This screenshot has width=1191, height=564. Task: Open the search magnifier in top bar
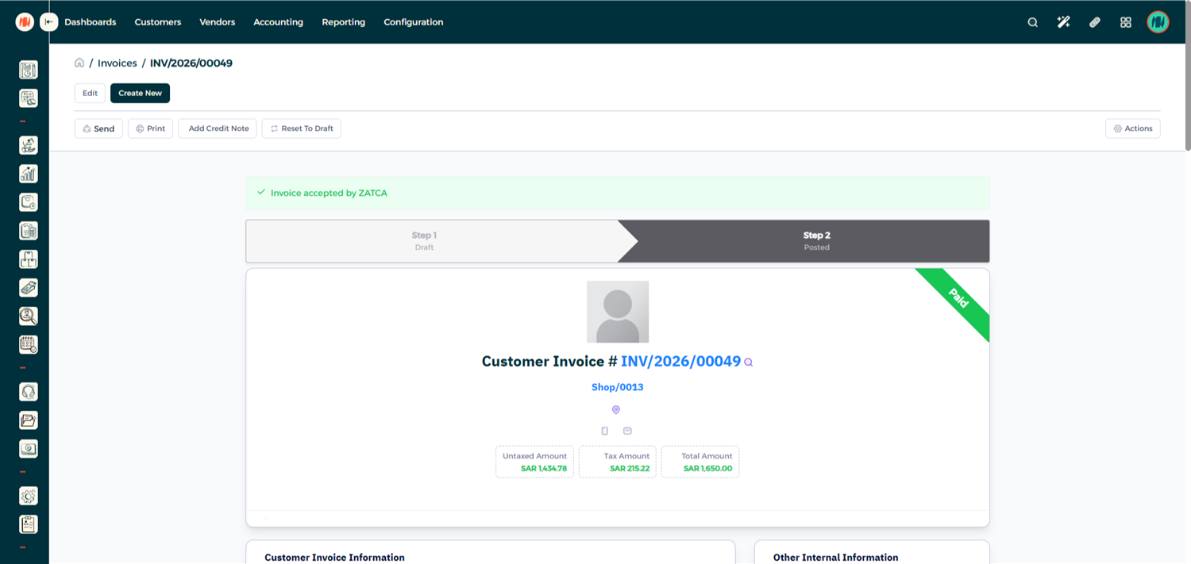coord(1032,22)
